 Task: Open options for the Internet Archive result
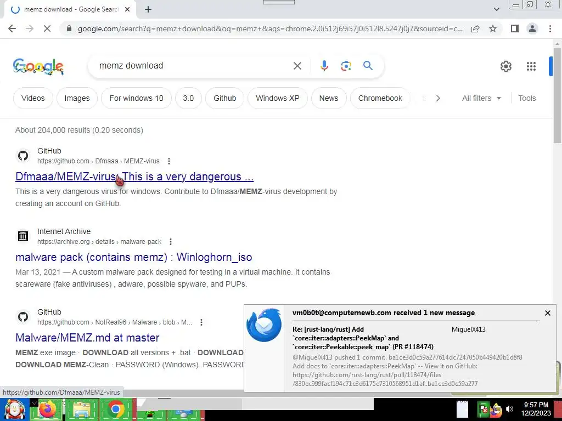171,242
